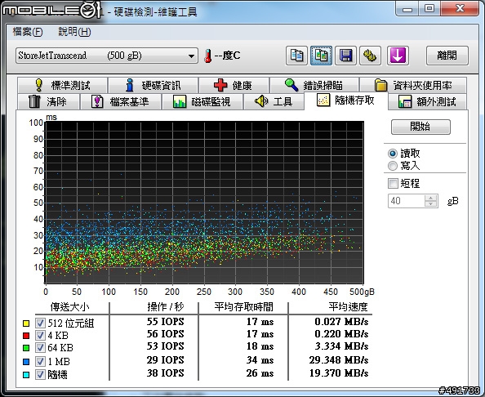Uncheck the 512 位元組 transfer size checkbox
Viewport: 485px width, 397px height.
pyautogui.click(x=40, y=323)
